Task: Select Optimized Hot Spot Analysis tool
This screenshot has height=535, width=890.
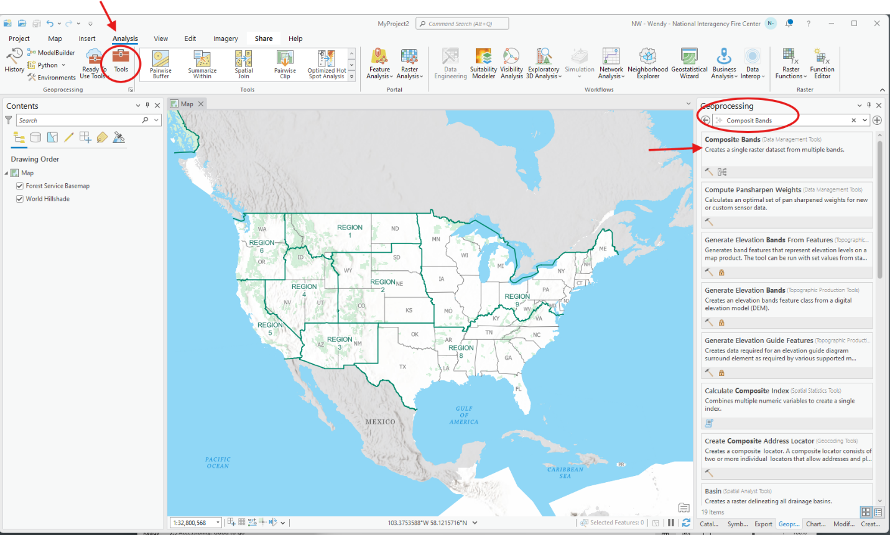Action: coord(327,65)
